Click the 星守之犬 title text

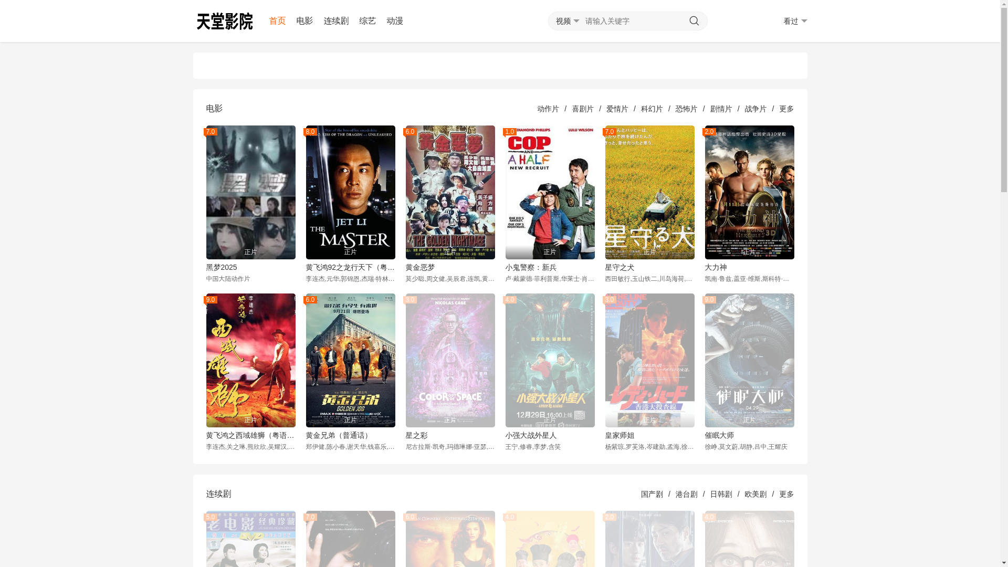click(619, 268)
